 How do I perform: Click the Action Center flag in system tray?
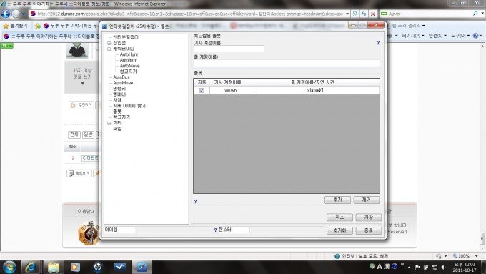(417, 267)
